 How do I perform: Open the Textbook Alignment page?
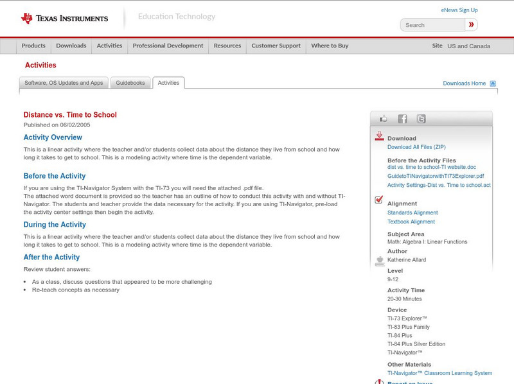[x=412, y=222]
